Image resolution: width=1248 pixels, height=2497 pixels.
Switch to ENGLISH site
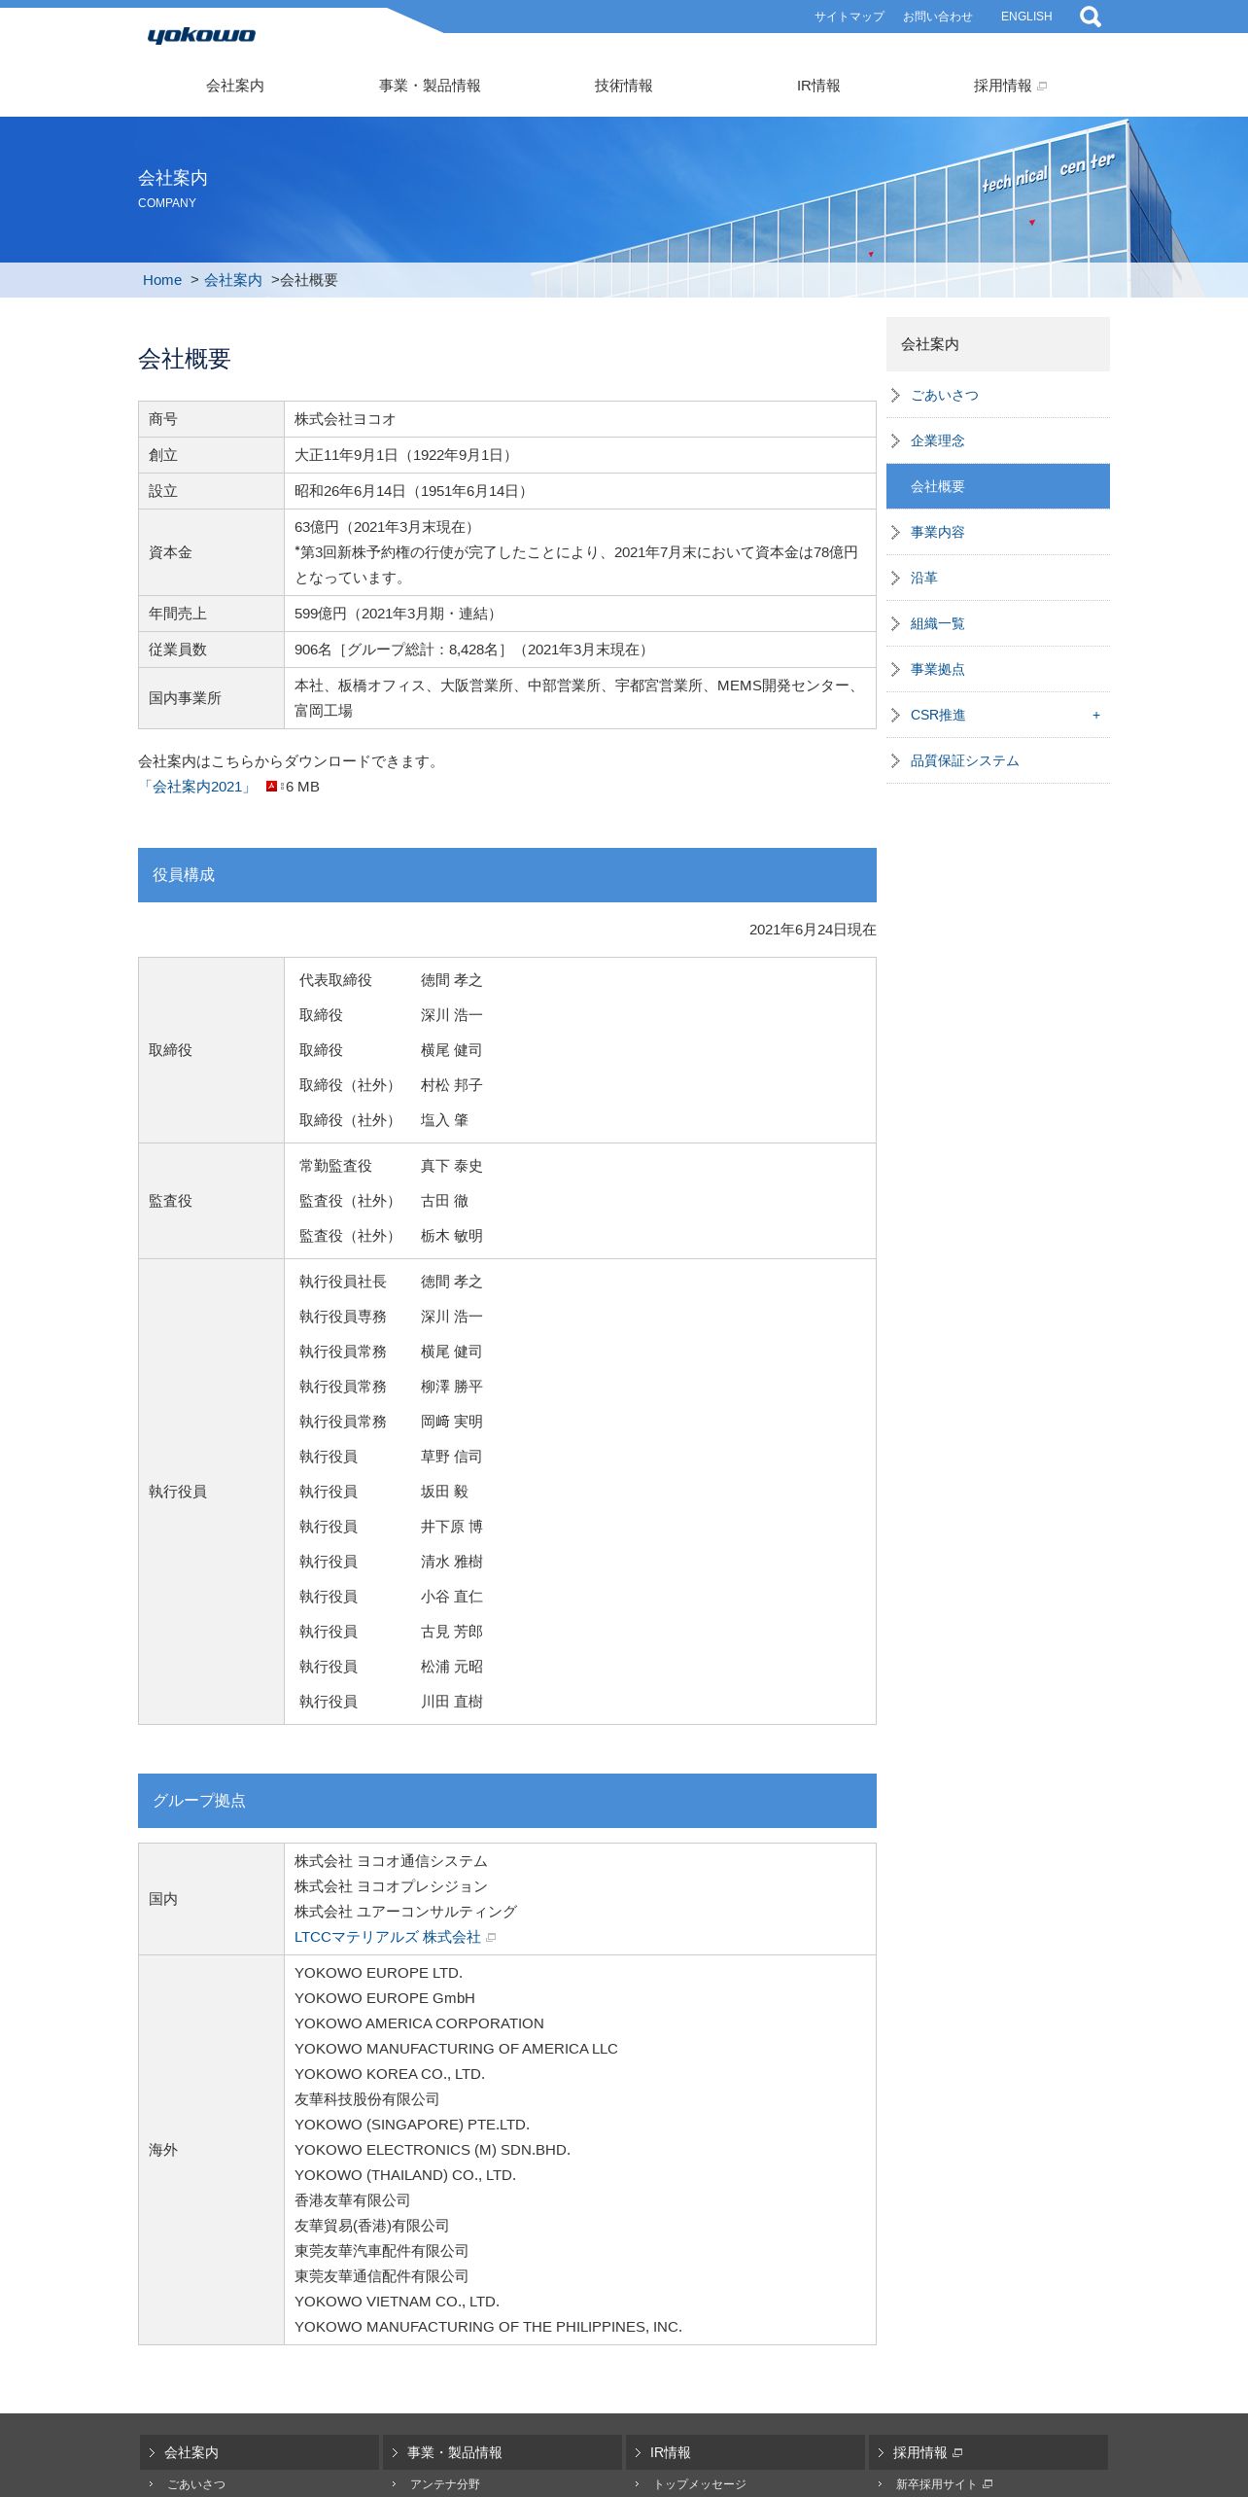1026,17
